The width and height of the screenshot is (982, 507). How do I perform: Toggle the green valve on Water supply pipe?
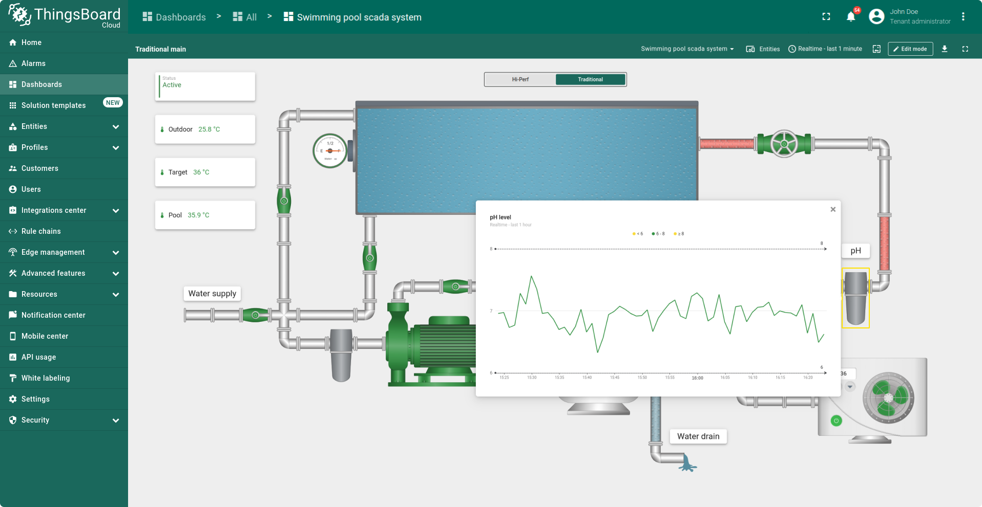(256, 315)
